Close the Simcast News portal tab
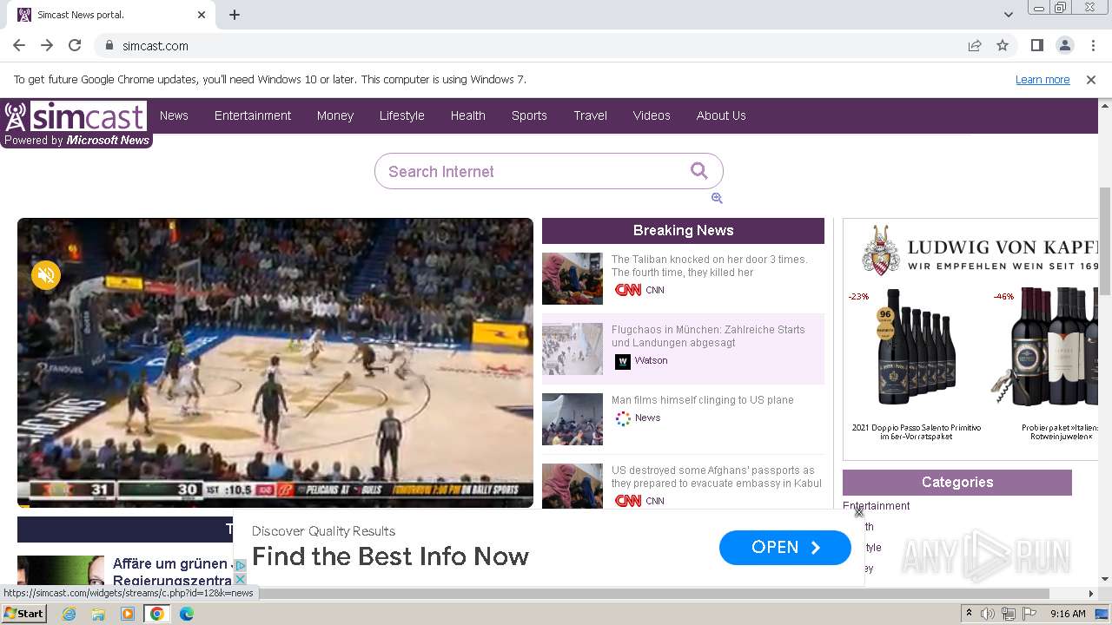This screenshot has height=625, width=1112. tap(202, 15)
